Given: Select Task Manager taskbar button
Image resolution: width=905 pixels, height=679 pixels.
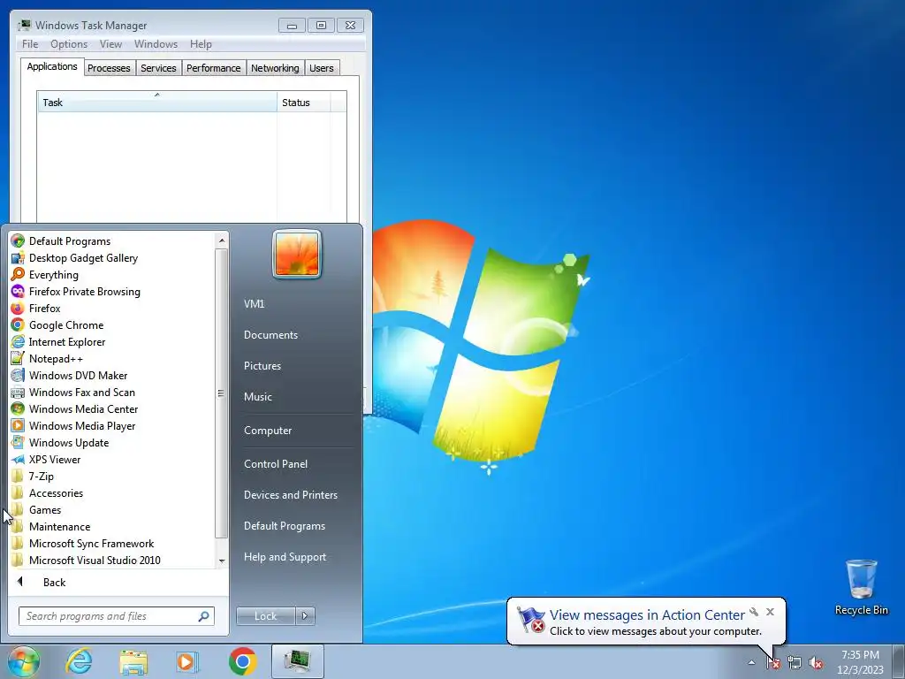Looking at the screenshot, I should click(x=297, y=661).
